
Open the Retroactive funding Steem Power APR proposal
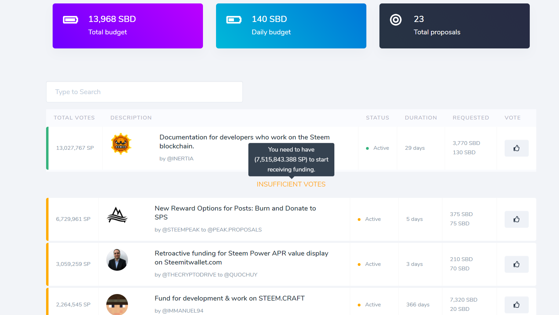click(241, 258)
